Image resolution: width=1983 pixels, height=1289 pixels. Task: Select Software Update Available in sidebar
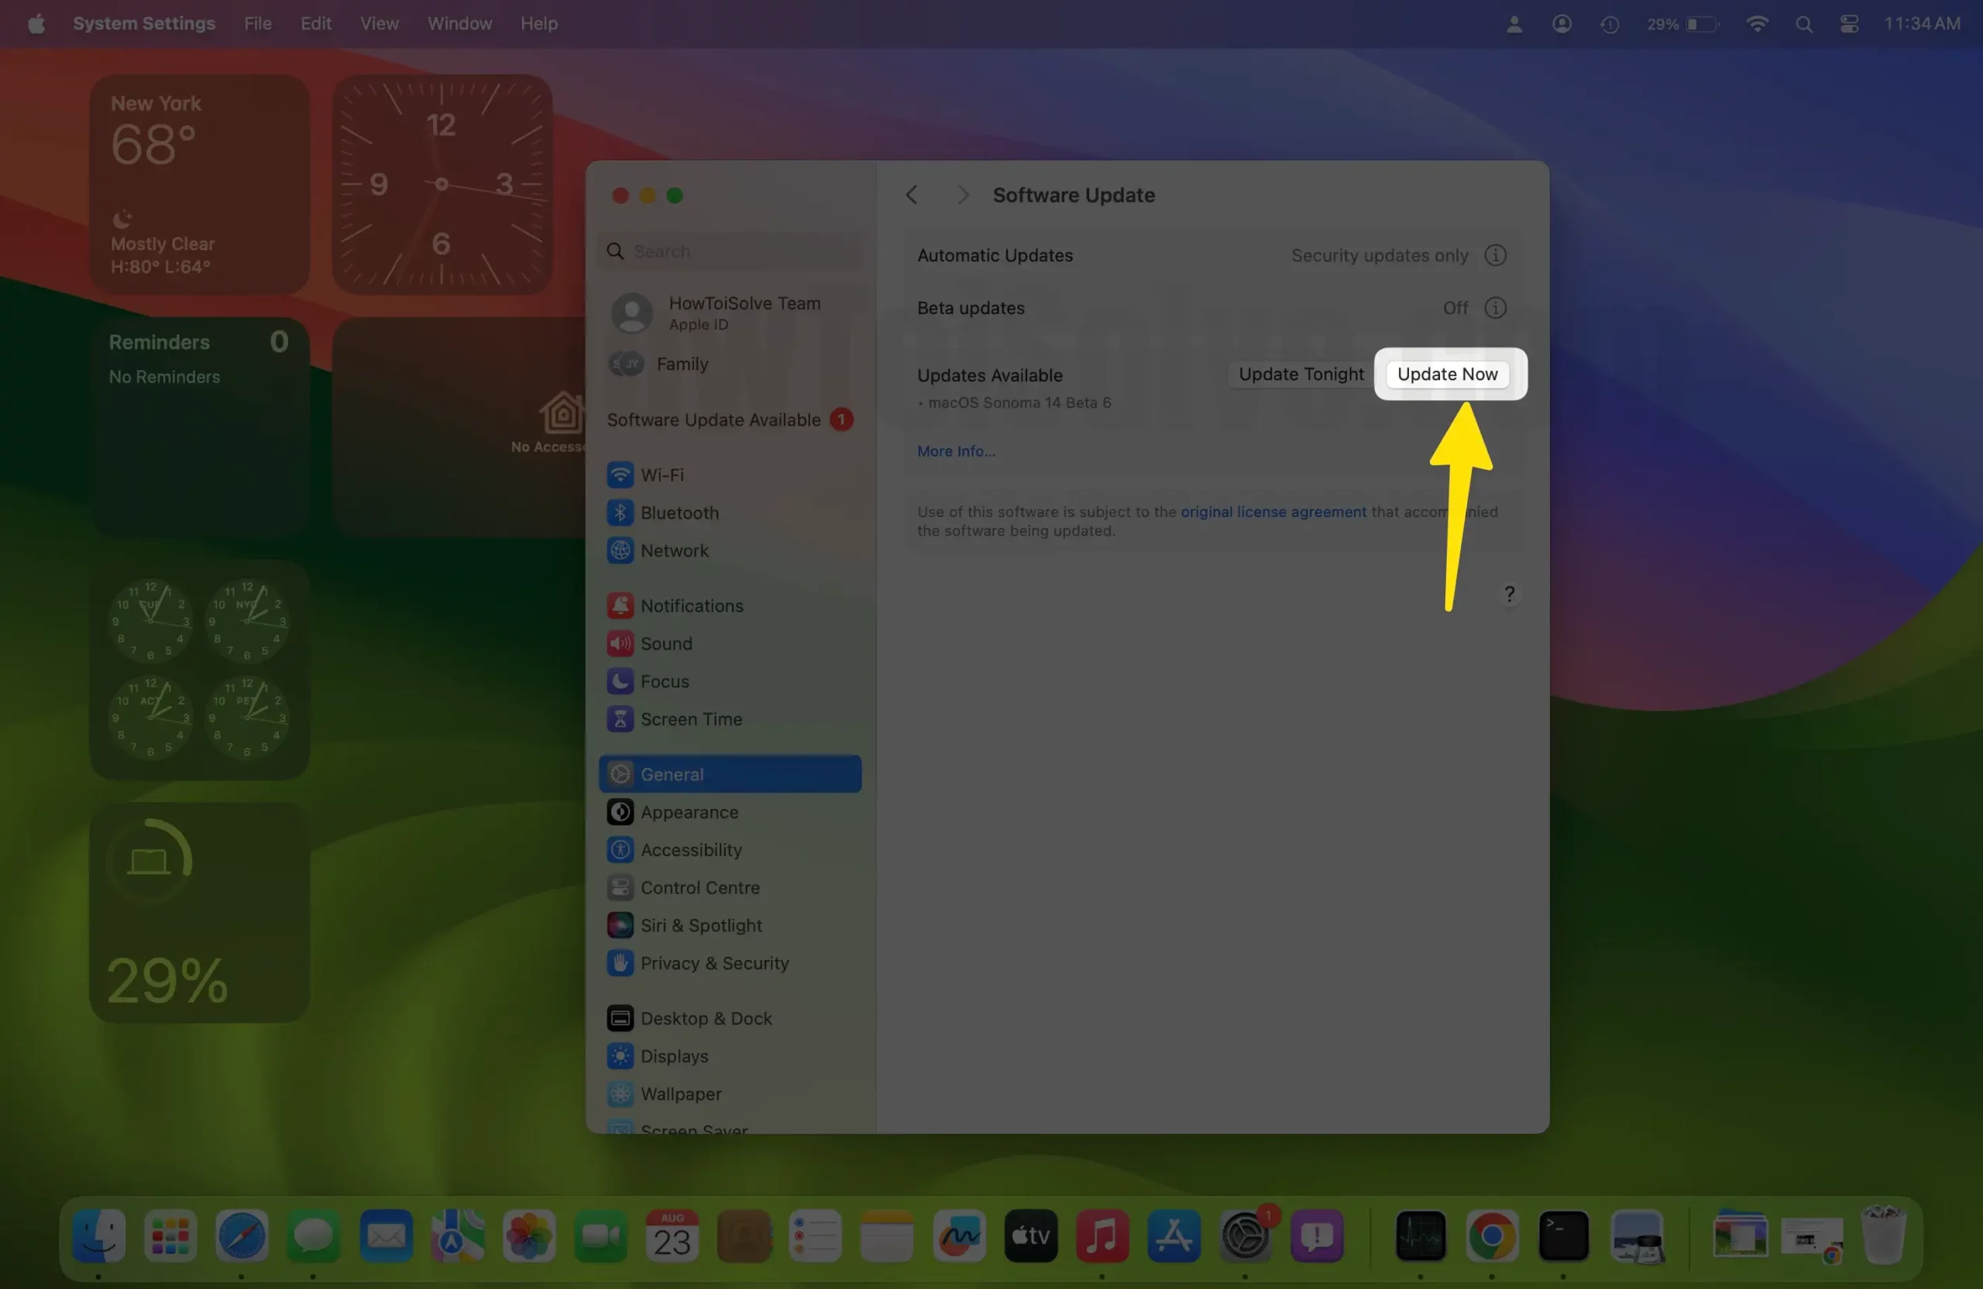[x=730, y=420]
